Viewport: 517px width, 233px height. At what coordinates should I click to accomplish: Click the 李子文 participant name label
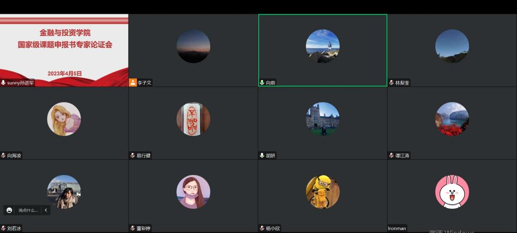click(x=144, y=83)
